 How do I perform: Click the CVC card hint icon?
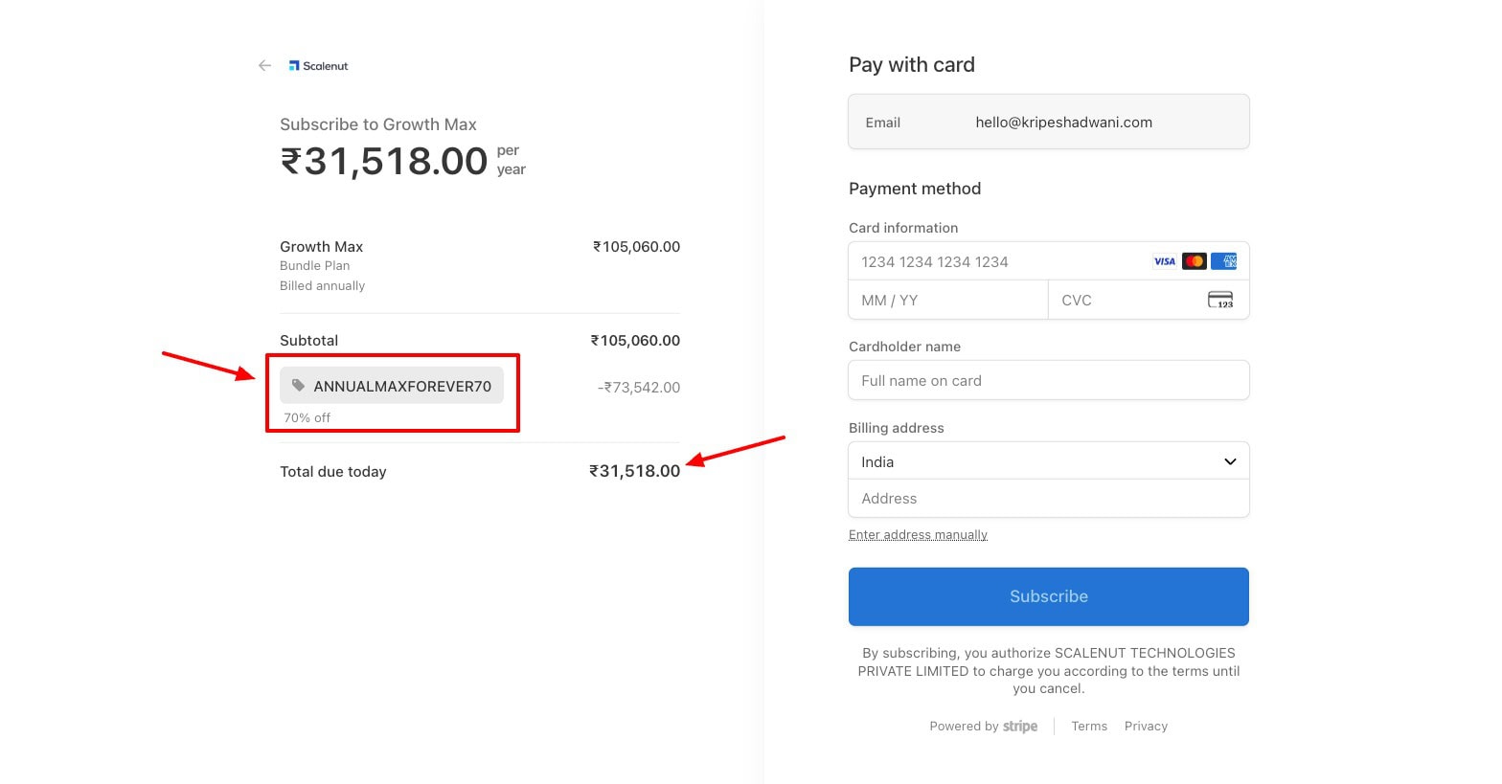click(1220, 301)
